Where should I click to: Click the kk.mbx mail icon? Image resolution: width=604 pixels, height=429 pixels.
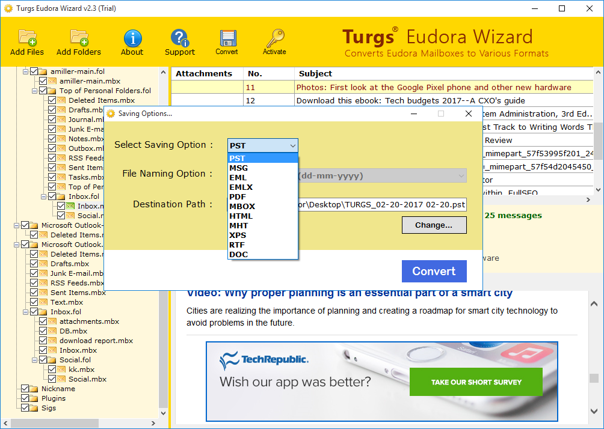pos(61,370)
